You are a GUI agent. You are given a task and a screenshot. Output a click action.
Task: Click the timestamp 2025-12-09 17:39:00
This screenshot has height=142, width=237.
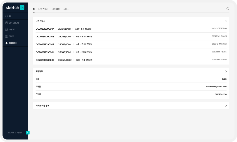point(219,28)
